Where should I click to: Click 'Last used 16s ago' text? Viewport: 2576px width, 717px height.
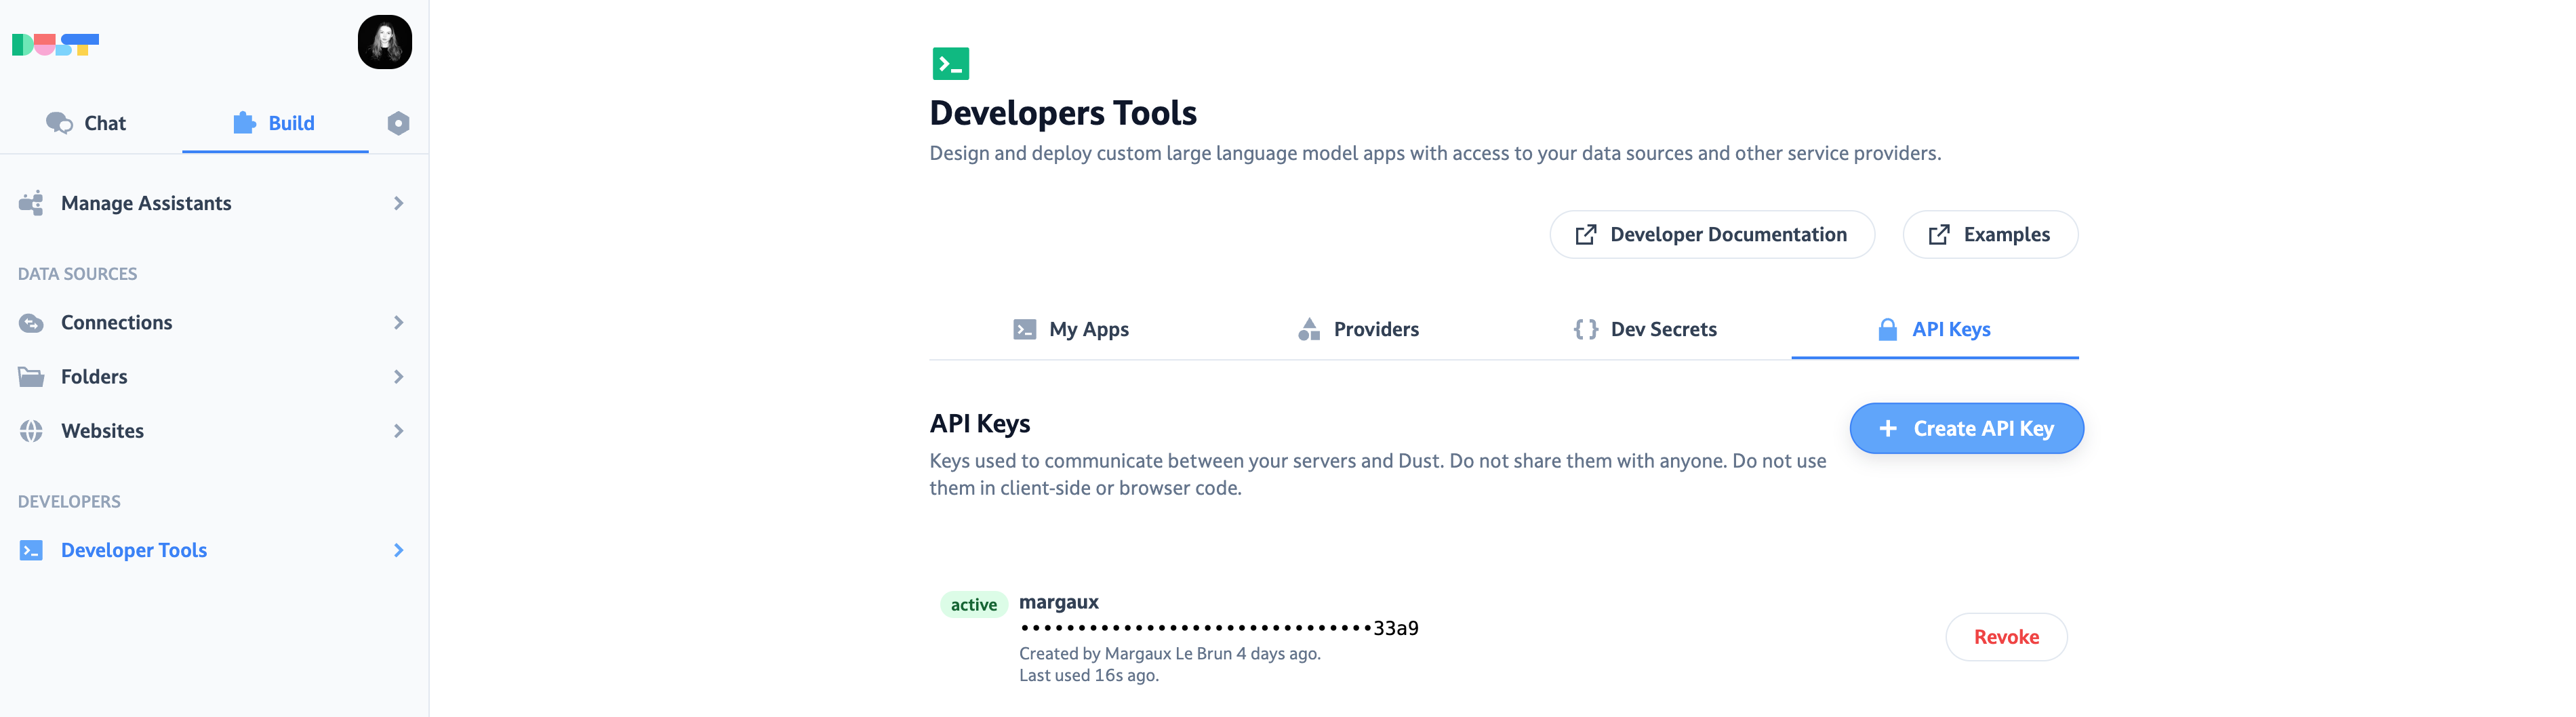[1088, 676]
